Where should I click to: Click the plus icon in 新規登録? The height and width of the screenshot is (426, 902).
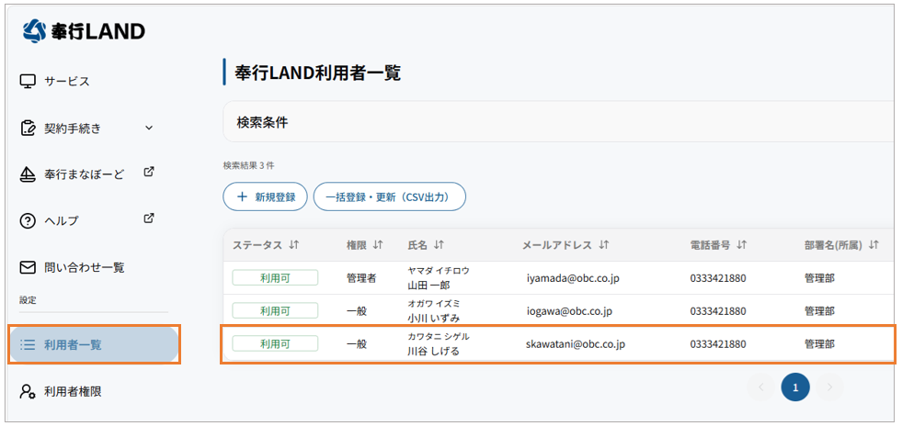point(242,196)
